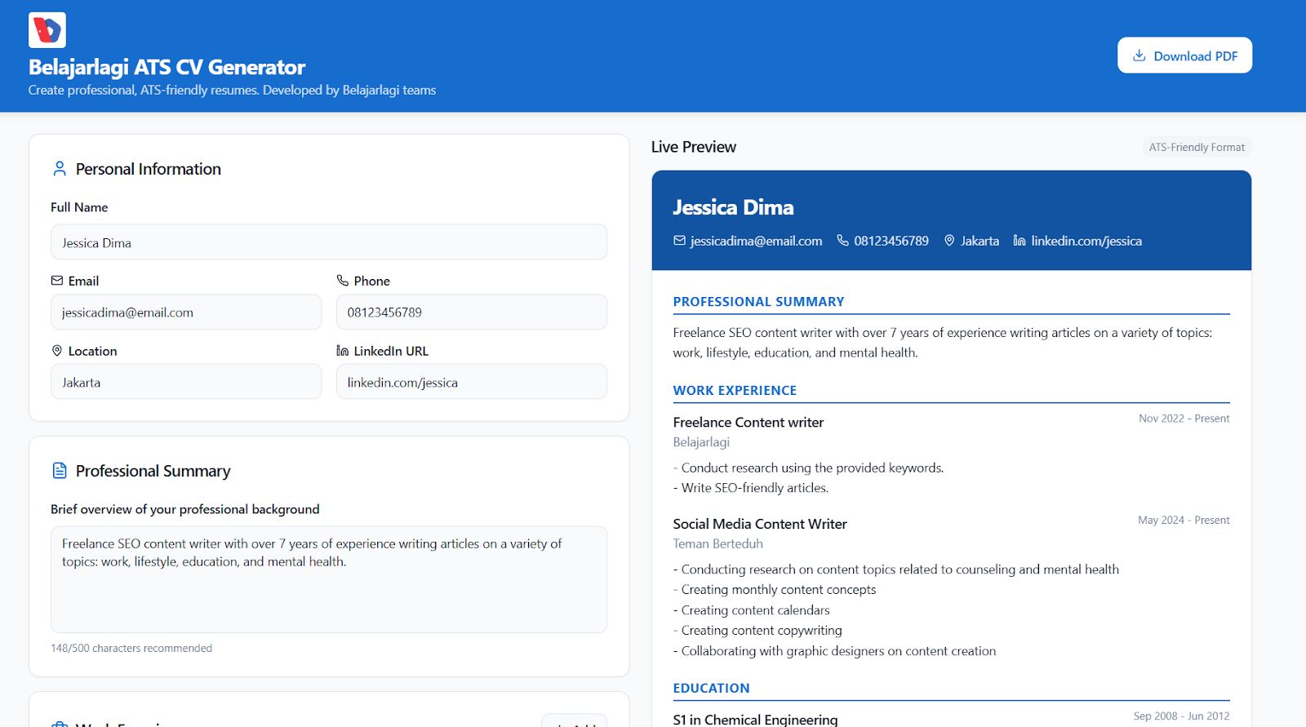1306x727 pixels.
Task: Click 08123456789 in the preview header
Action: click(891, 241)
